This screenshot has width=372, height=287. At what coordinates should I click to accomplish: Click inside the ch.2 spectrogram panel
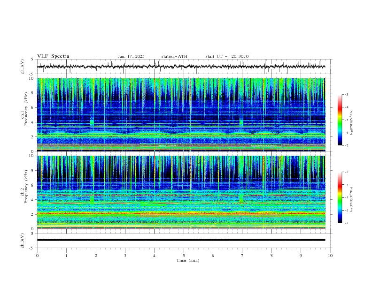click(181, 192)
